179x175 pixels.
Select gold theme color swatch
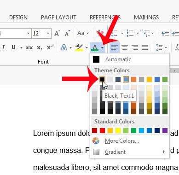coord(149,79)
